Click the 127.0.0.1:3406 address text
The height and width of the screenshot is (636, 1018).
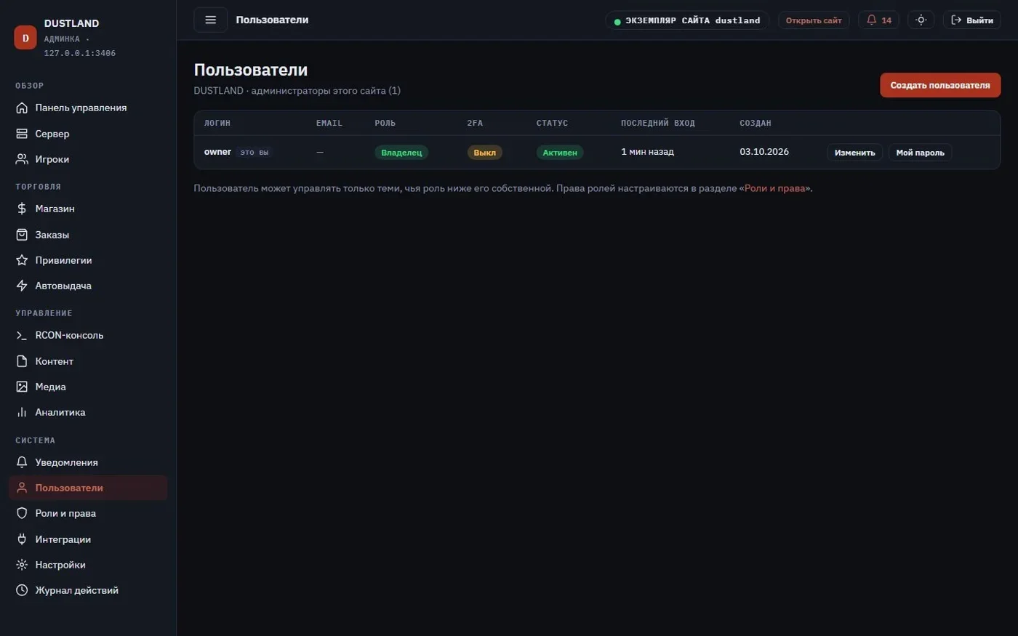[x=80, y=53]
